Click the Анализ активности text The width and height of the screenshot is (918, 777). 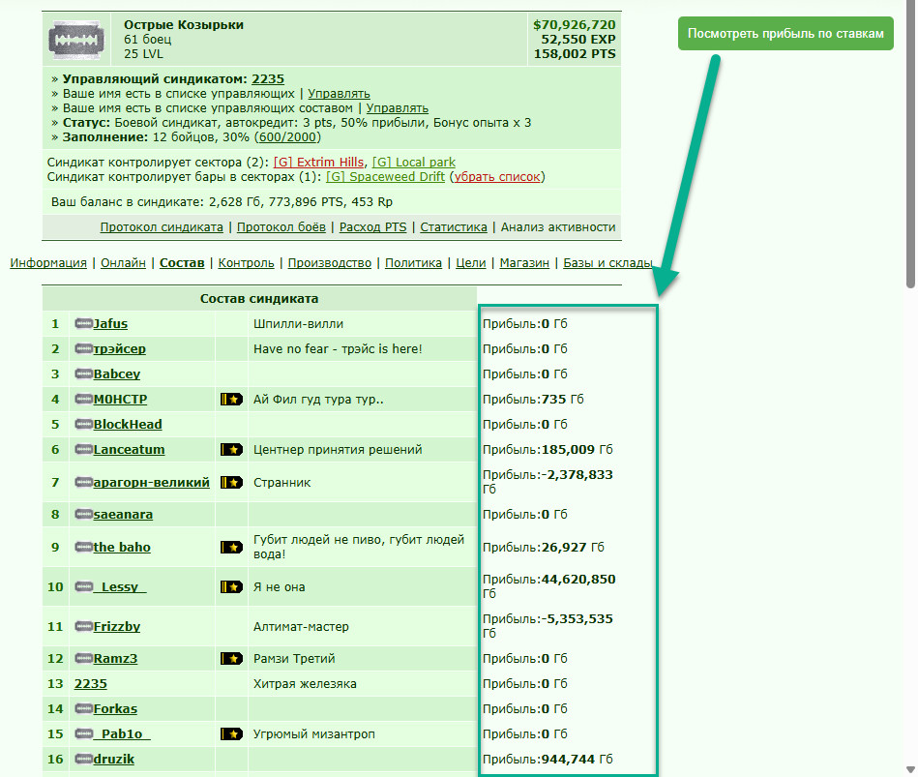(558, 227)
